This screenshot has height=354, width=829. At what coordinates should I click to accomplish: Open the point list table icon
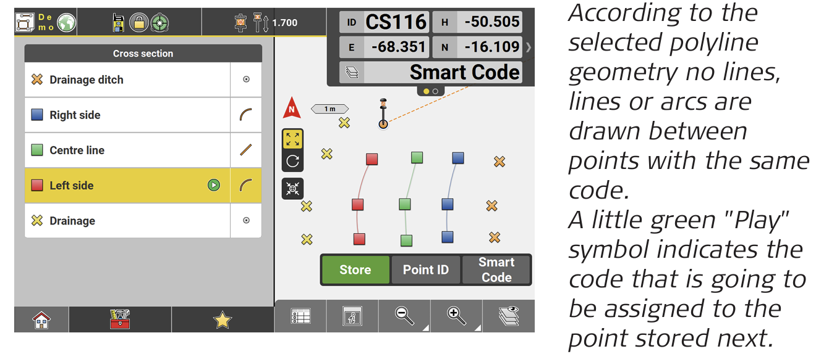[300, 316]
